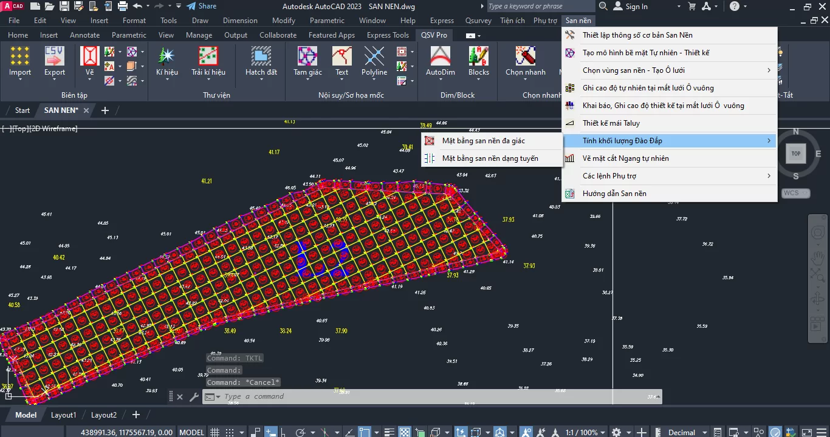Toggle transparency display in status bar
Screen dimensions: 830x437
tap(405, 432)
